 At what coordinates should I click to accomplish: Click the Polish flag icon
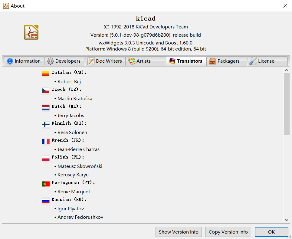coord(46,159)
